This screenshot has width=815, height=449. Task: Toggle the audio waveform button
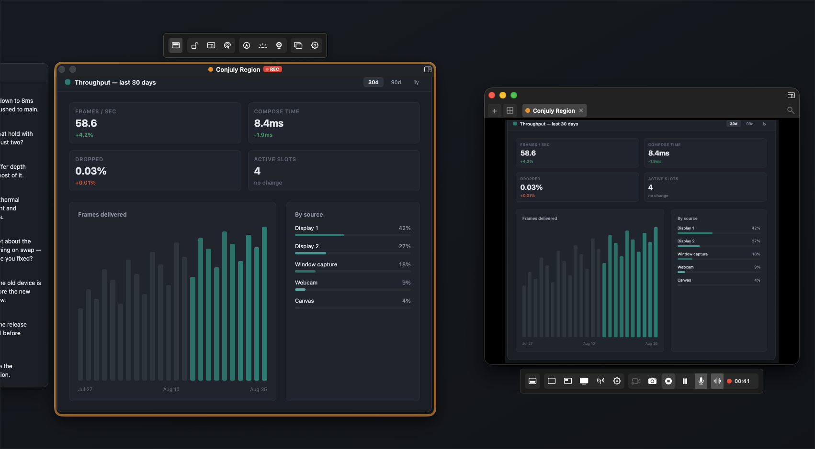[x=717, y=381]
